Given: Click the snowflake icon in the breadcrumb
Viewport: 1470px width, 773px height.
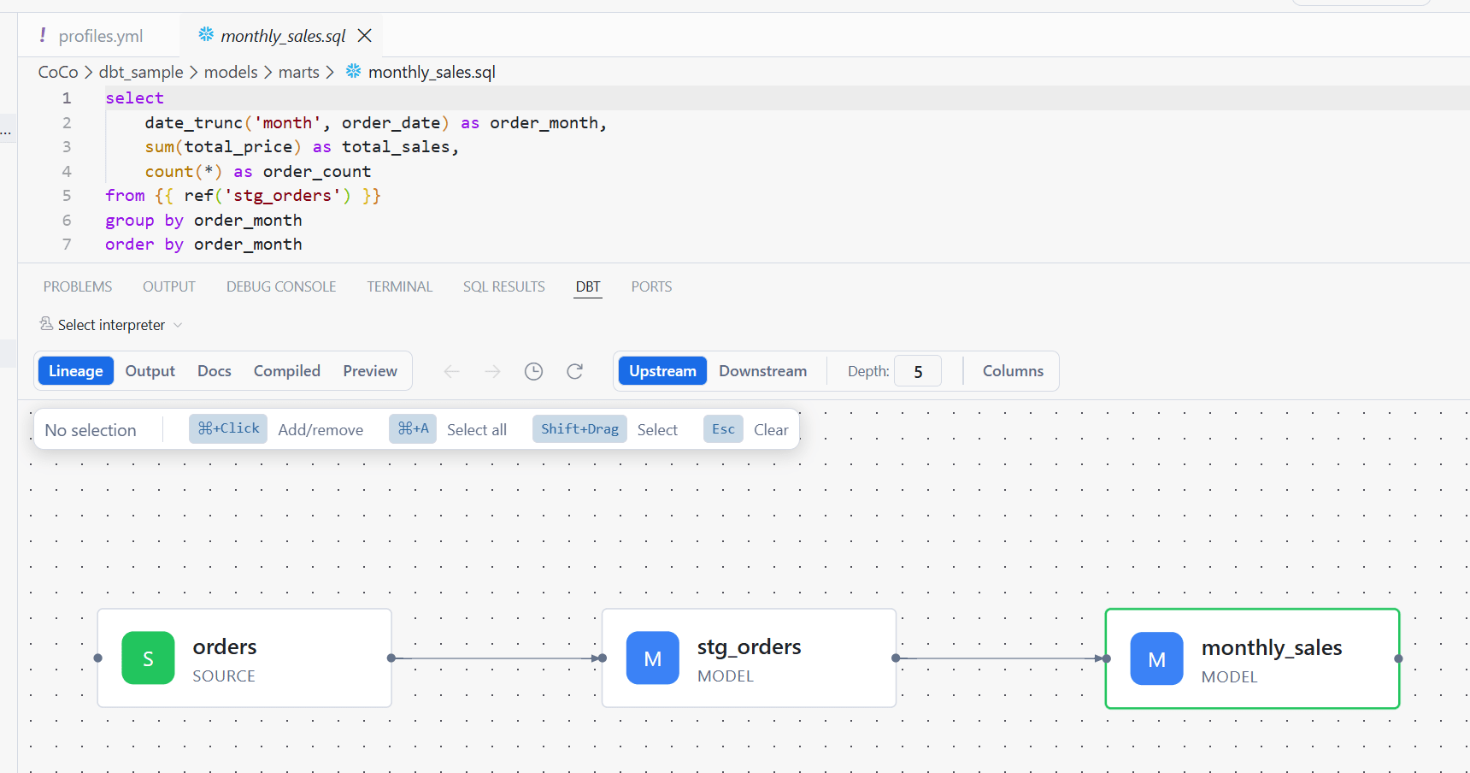Looking at the screenshot, I should tap(353, 71).
